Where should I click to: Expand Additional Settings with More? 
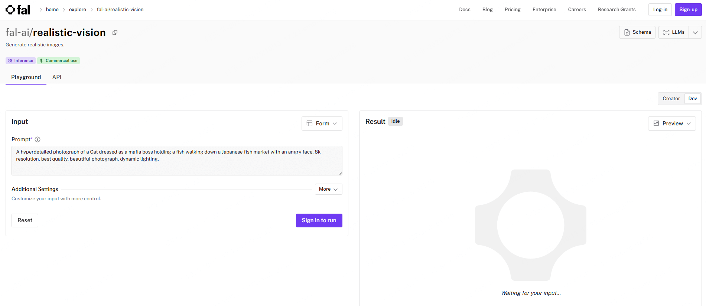coord(328,189)
